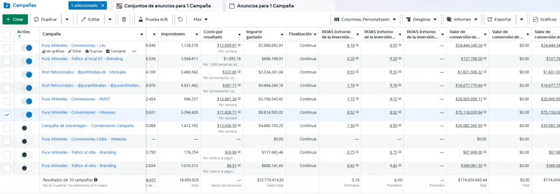Expand the Columnas: Personalizado dropdown

coord(365,20)
